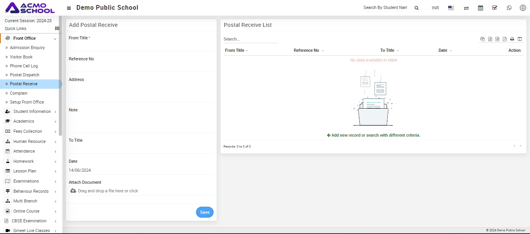Toggle column visibility icon in table toolbar
The image size is (530, 234).
[x=519, y=39]
